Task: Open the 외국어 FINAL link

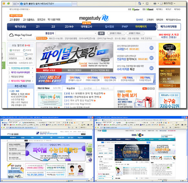Action: (x=110, y=79)
